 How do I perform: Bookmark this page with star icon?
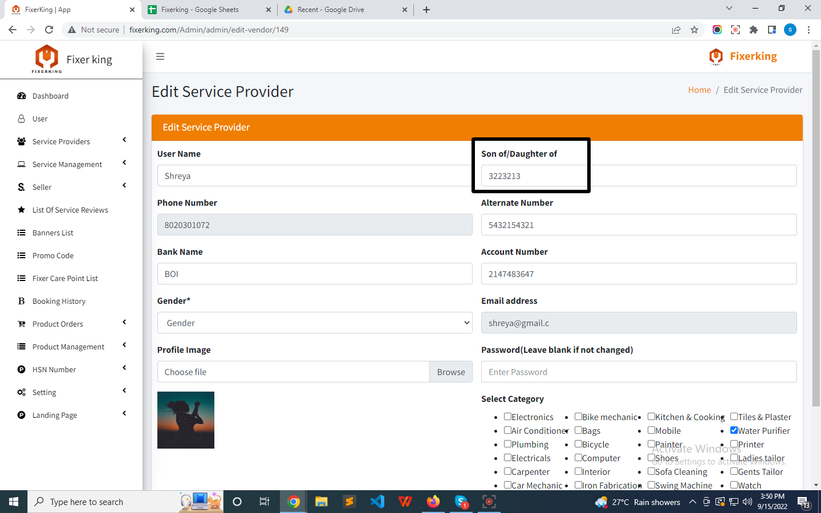click(x=694, y=30)
